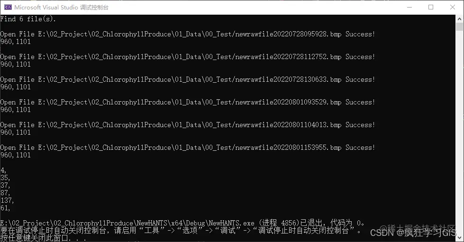Screen dimensions: 464x242
Task: Click the line for newrawfile20220801153955.bmp
Action: point(188,147)
